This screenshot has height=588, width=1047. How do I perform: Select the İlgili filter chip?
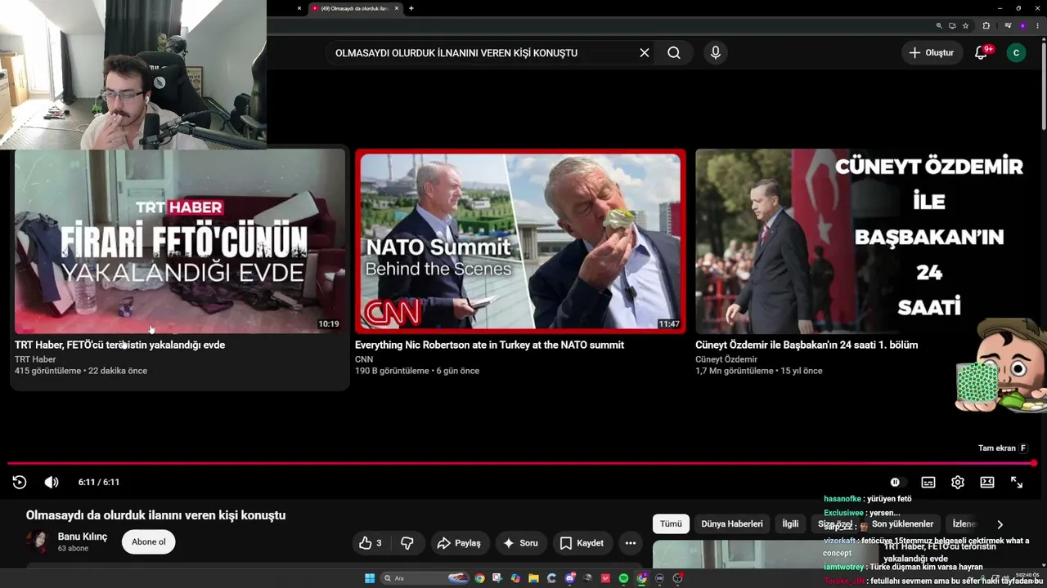(x=790, y=524)
